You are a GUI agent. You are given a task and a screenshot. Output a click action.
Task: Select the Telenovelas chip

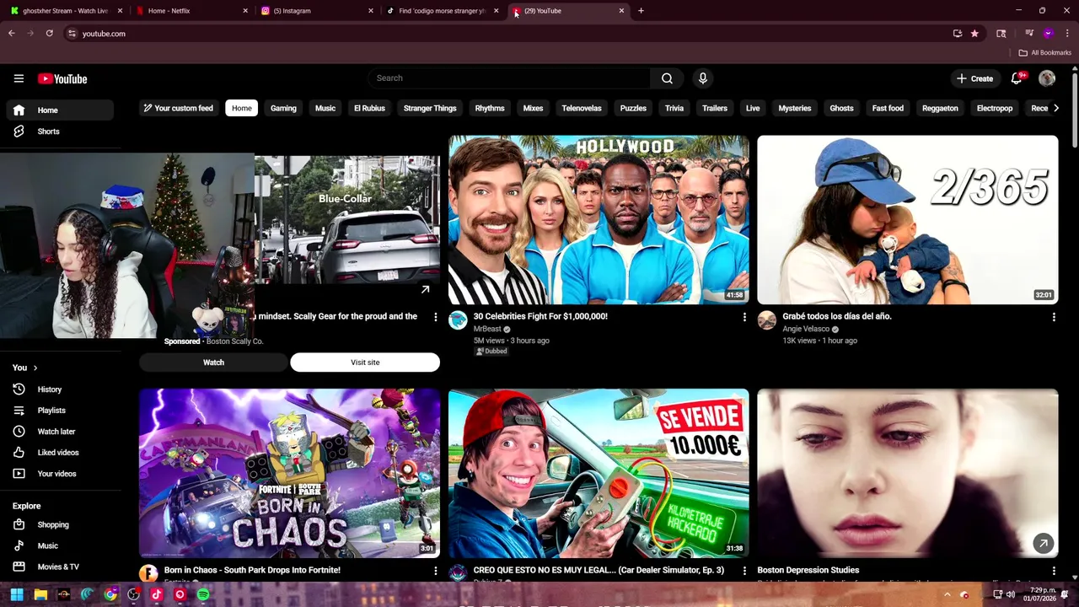pos(582,108)
